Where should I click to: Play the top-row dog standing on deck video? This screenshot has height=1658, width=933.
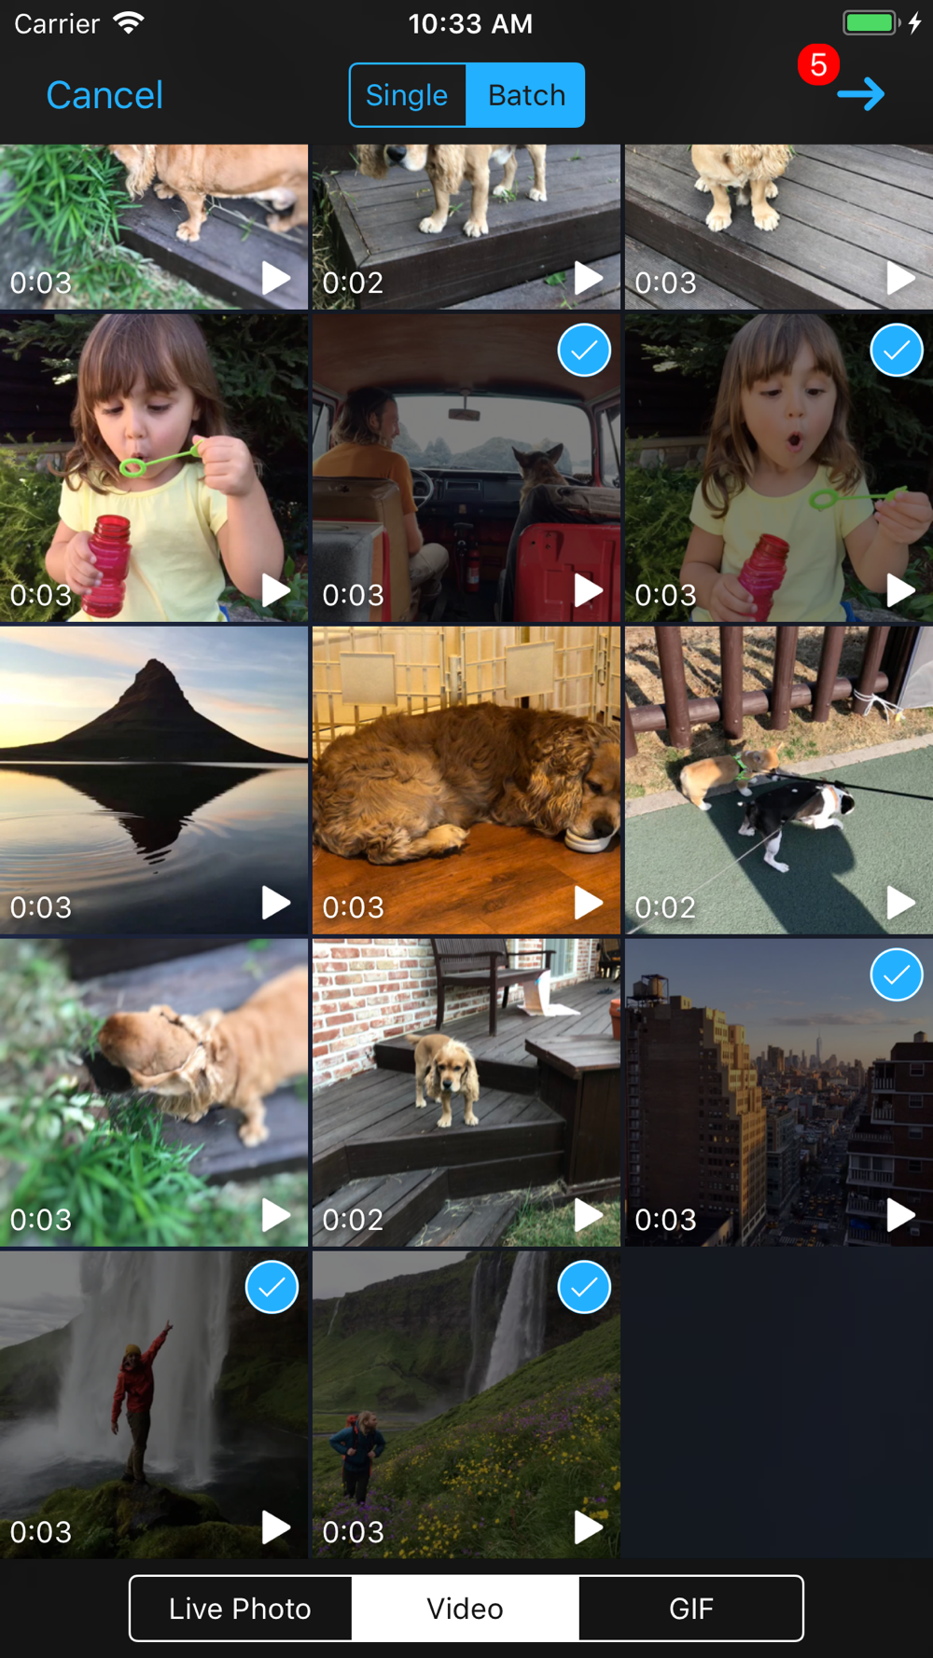[588, 278]
